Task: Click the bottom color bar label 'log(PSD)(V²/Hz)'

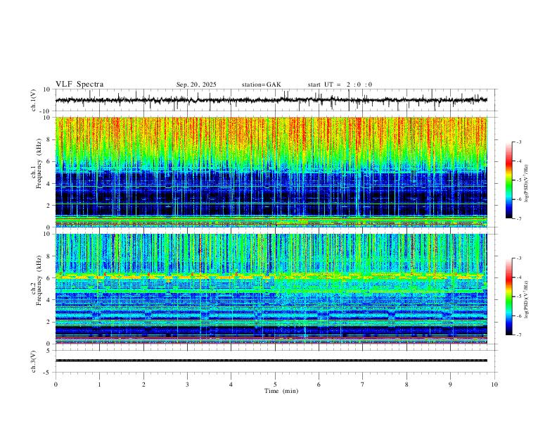Action: (526, 300)
